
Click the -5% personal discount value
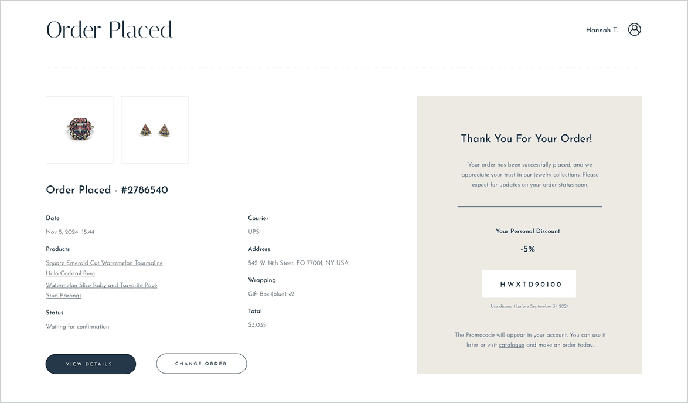(x=527, y=249)
